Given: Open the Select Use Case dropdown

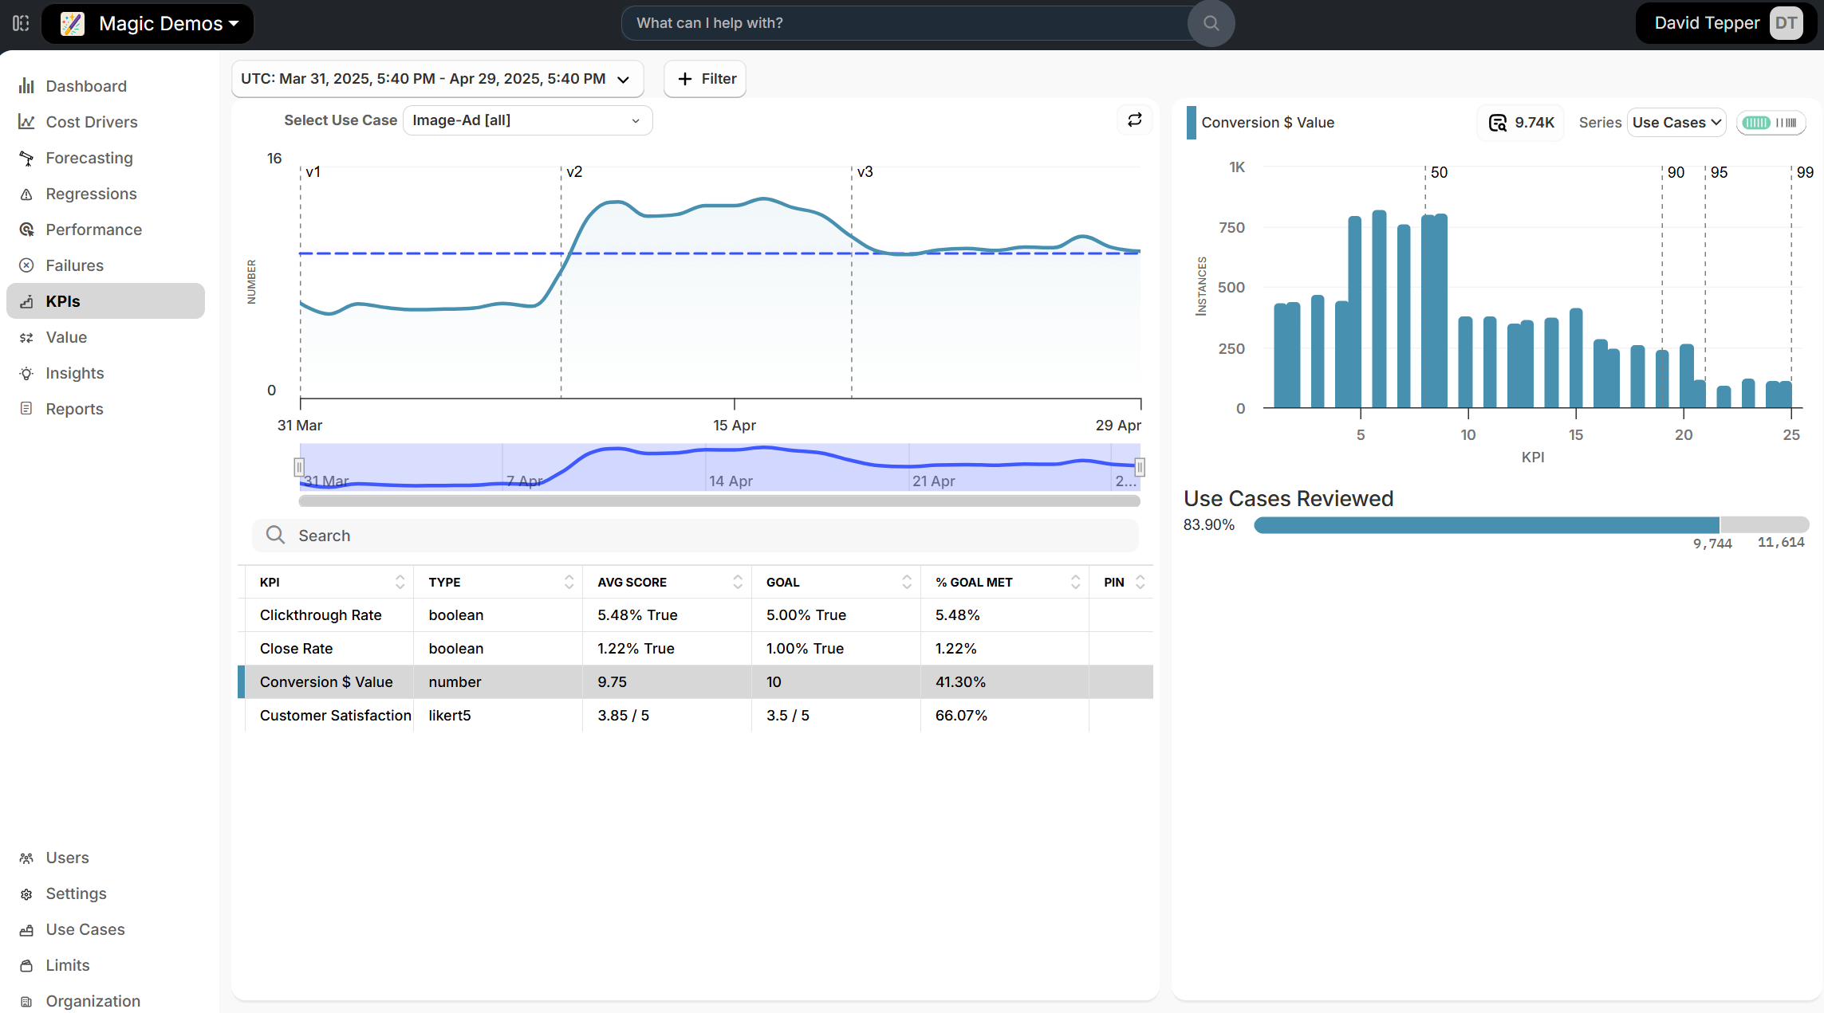Looking at the screenshot, I should pyautogui.click(x=527, y=120).
